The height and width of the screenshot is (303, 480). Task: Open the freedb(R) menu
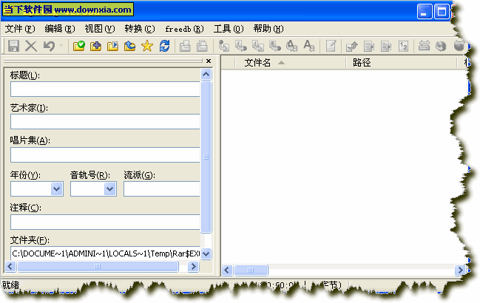pyautogui.click(x=184, y=29)
